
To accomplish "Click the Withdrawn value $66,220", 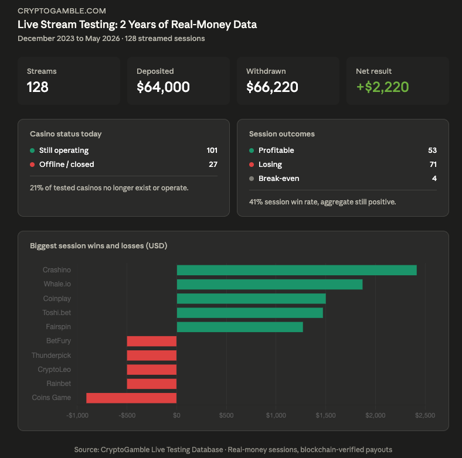I will [x=272, y=87].
